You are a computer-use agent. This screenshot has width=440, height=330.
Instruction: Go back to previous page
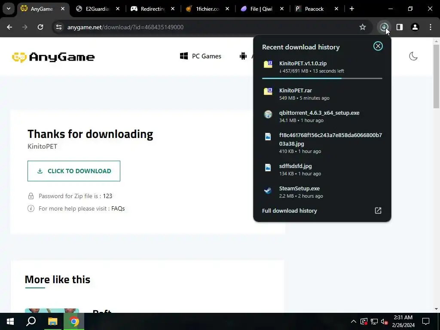coord(9,27)
